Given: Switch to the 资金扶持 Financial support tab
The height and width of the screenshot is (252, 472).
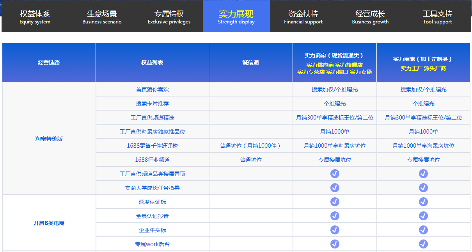Looking at the screenshot, I should 303,16.
